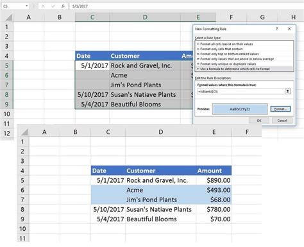Click Susan's Natiave Plants in lower sheet
This screenshot has width=304, height=247.
pyautogui.click(x=160, y=209)
